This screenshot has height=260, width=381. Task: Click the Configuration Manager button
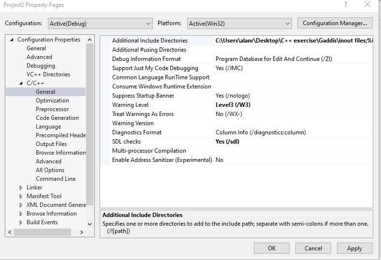pos(335,23)
